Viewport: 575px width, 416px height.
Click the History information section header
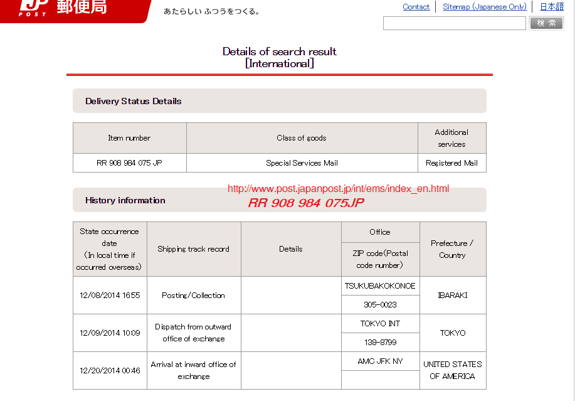point(125,201)
